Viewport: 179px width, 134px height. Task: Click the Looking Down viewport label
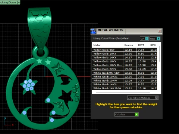click(x=8, y=2)
